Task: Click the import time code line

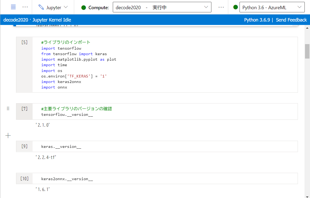Action: 54,65
